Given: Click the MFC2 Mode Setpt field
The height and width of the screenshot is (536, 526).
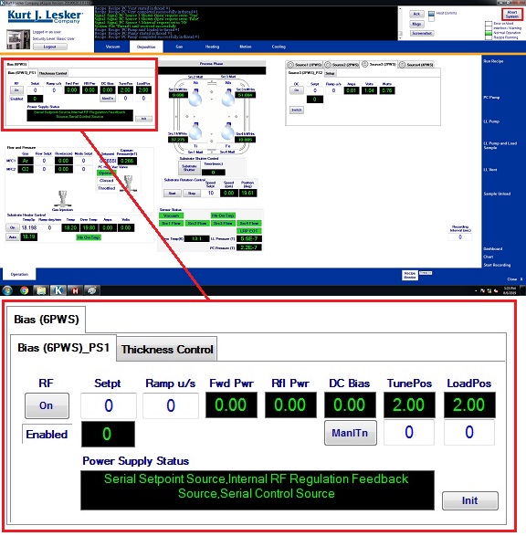Looking at the screenshot, I should click(83, 169).
